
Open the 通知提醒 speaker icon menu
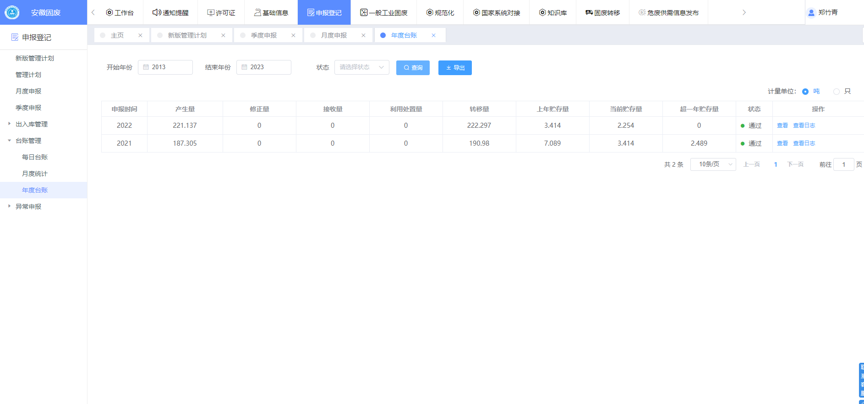point(157,12)
